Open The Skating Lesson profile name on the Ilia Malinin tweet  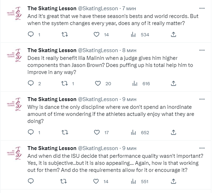click(x=52, y=50)
